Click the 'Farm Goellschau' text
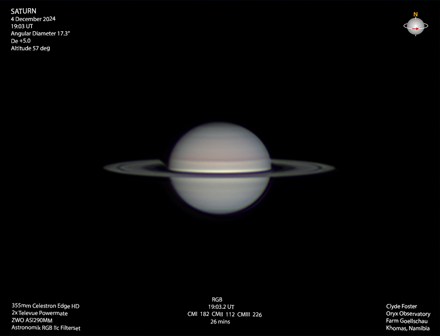440x336 pixels. 407,321
